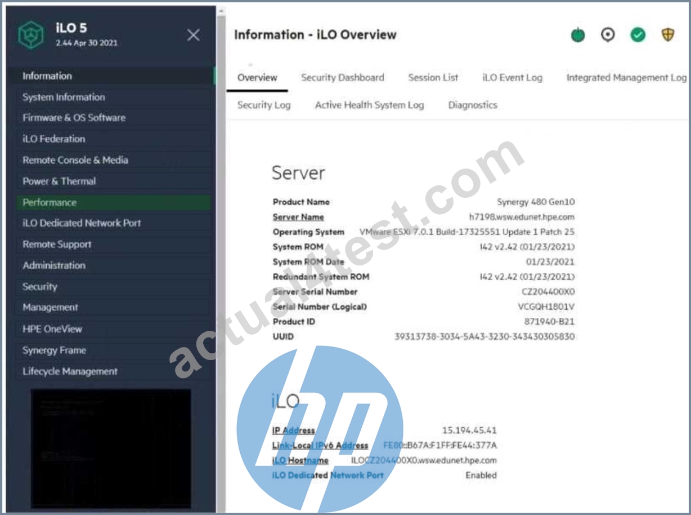Click the Link-Local IPv6 Address link
This screenshot has height=515, width=691.
tap(320, 446)
